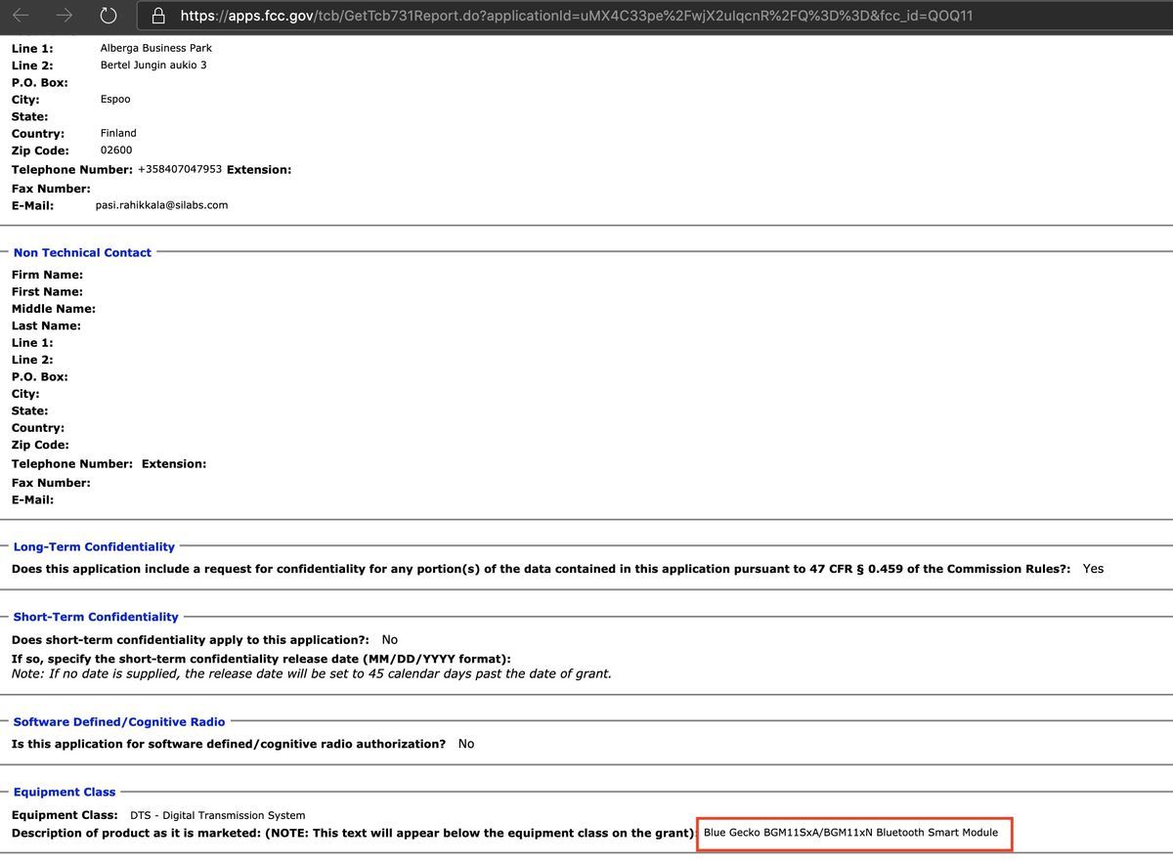Click the 'Middle Name:' label

(x=54, y=309)
